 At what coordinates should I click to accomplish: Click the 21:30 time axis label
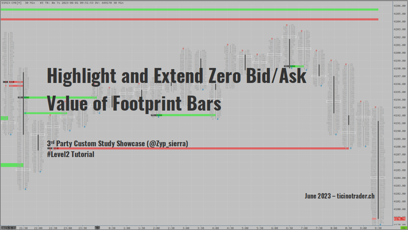point(23,228)
